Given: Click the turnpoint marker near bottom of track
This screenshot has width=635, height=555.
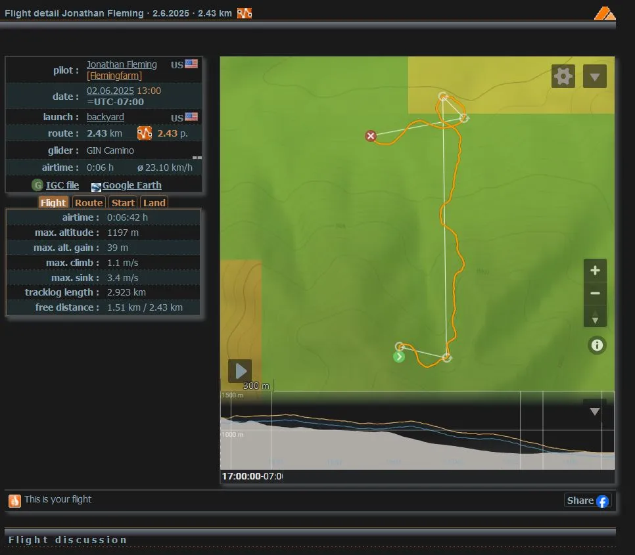Looking at the screenshot, I should click(447, 357).
